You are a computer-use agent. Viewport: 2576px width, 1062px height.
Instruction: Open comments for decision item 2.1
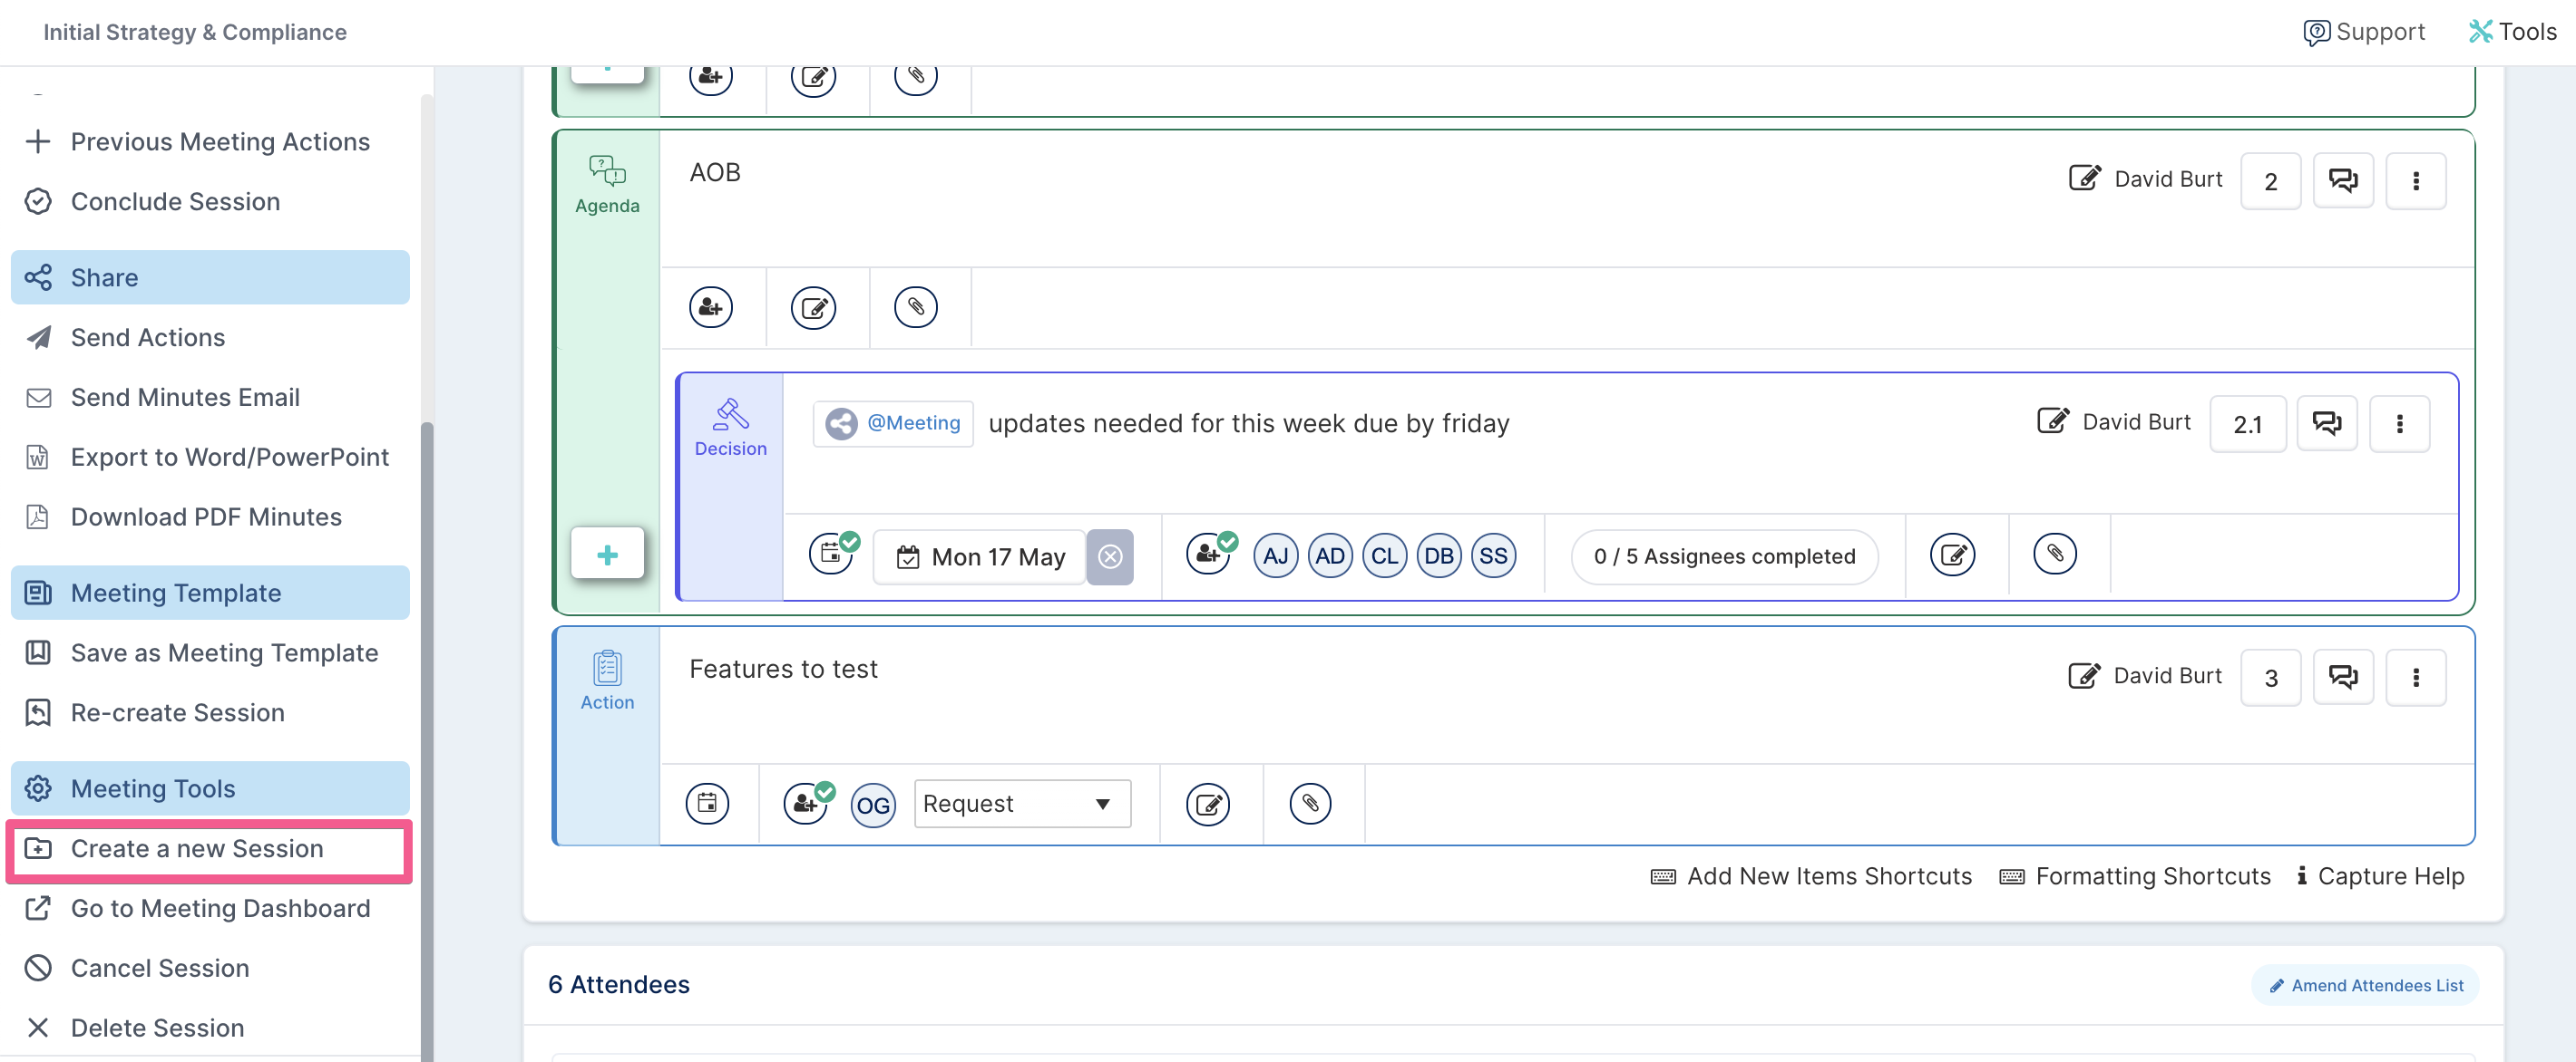tap(2327, 423)
